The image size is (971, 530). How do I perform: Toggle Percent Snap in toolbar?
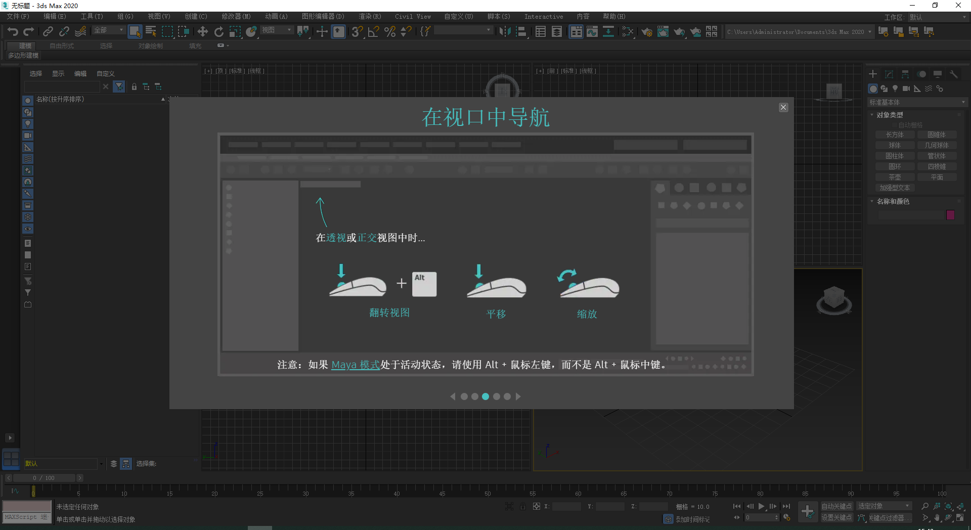[x=389, y=32]
